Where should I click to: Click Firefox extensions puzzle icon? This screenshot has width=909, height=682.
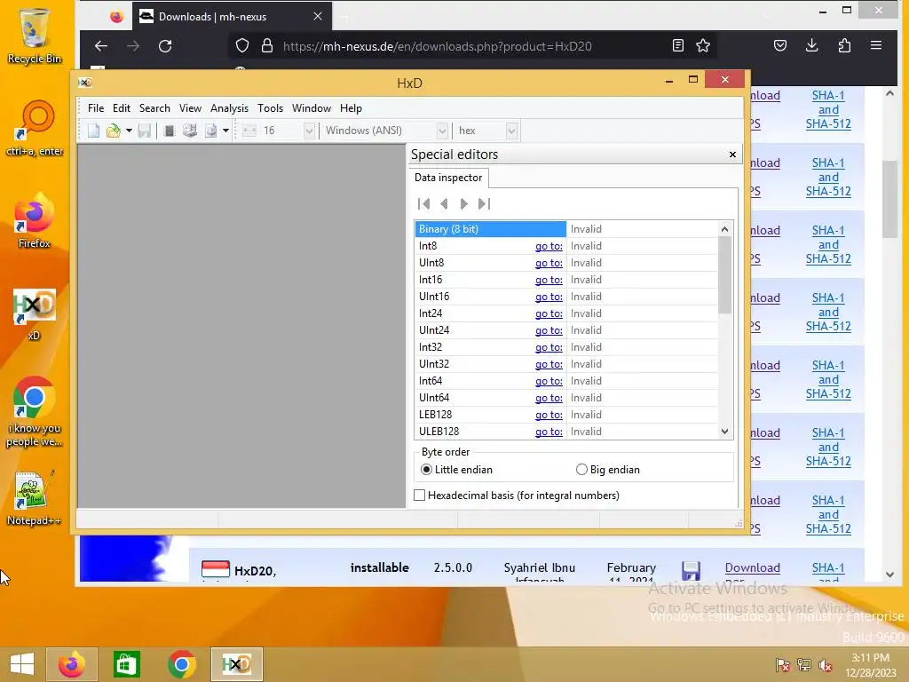point(844,46)
